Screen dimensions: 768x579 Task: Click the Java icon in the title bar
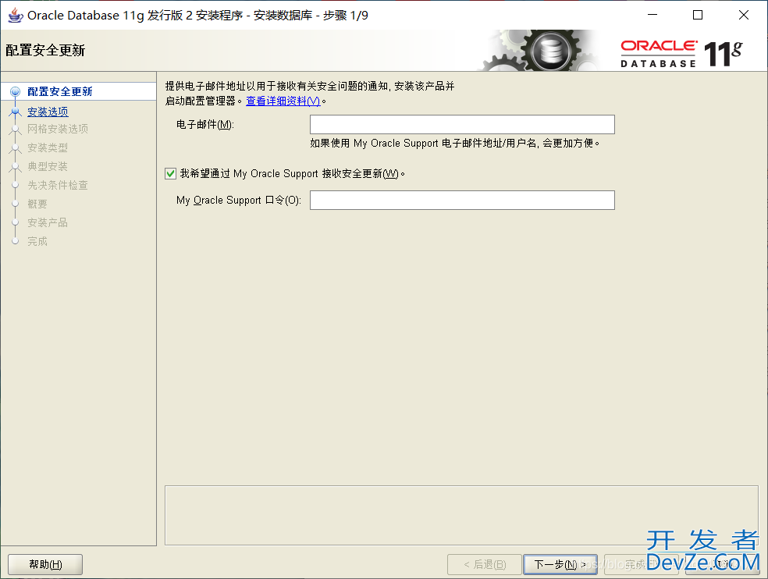pos(15,15)
